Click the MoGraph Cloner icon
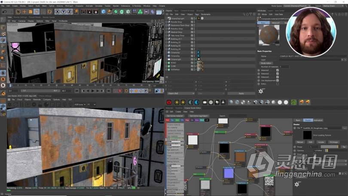348x196 pixels. tap(140, 12)
